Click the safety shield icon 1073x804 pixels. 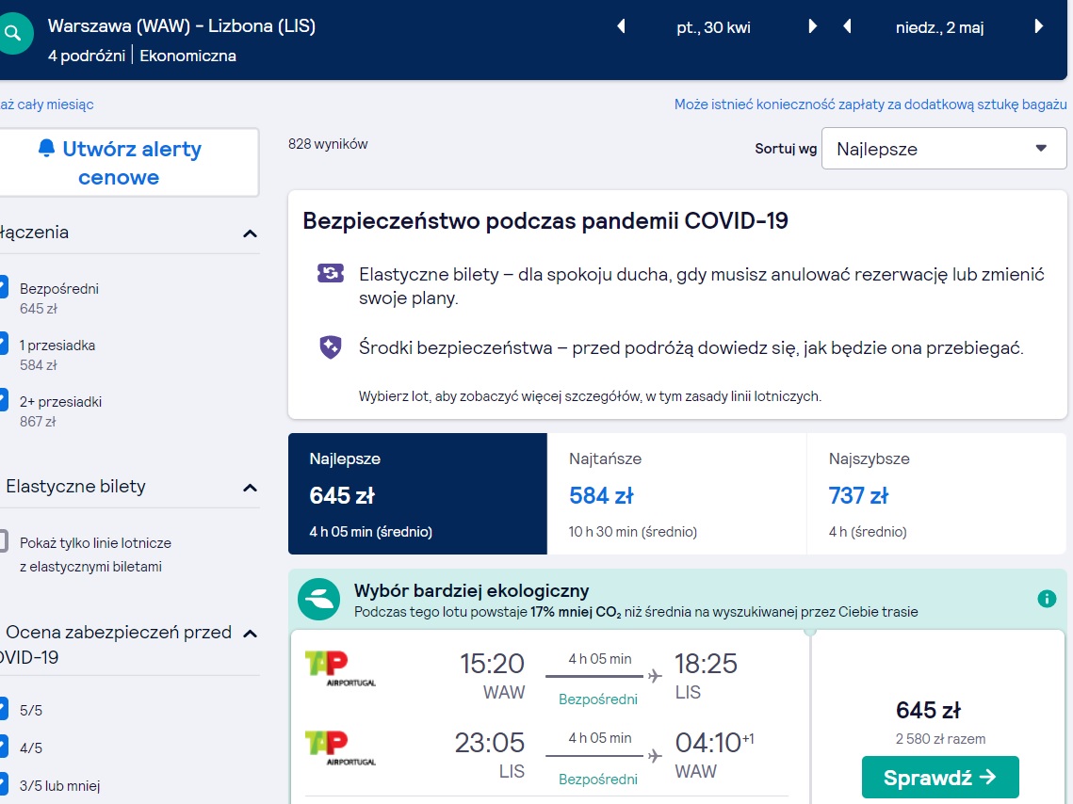(331, 347)
